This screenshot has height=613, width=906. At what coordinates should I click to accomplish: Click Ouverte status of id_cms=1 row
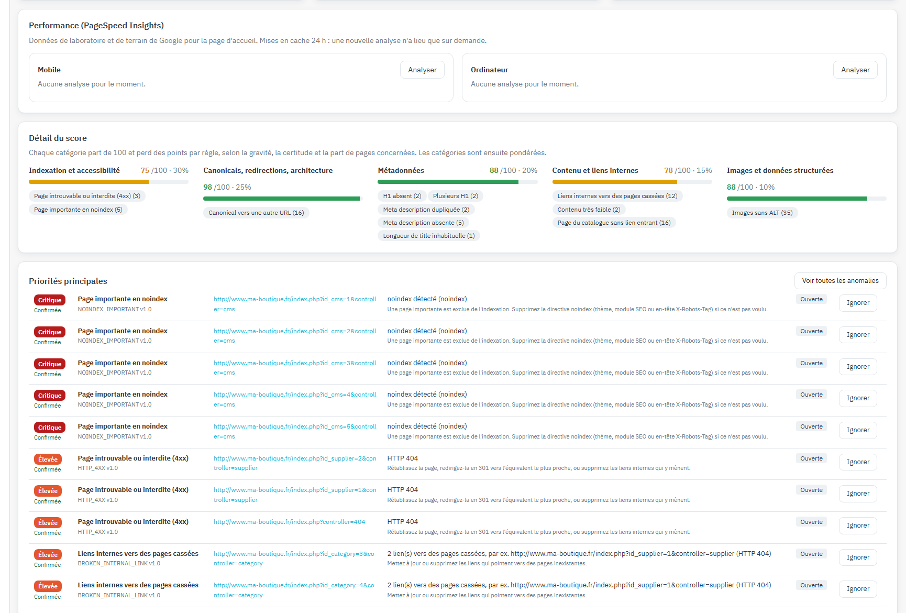pyautogui.click(x=811, y=299)
